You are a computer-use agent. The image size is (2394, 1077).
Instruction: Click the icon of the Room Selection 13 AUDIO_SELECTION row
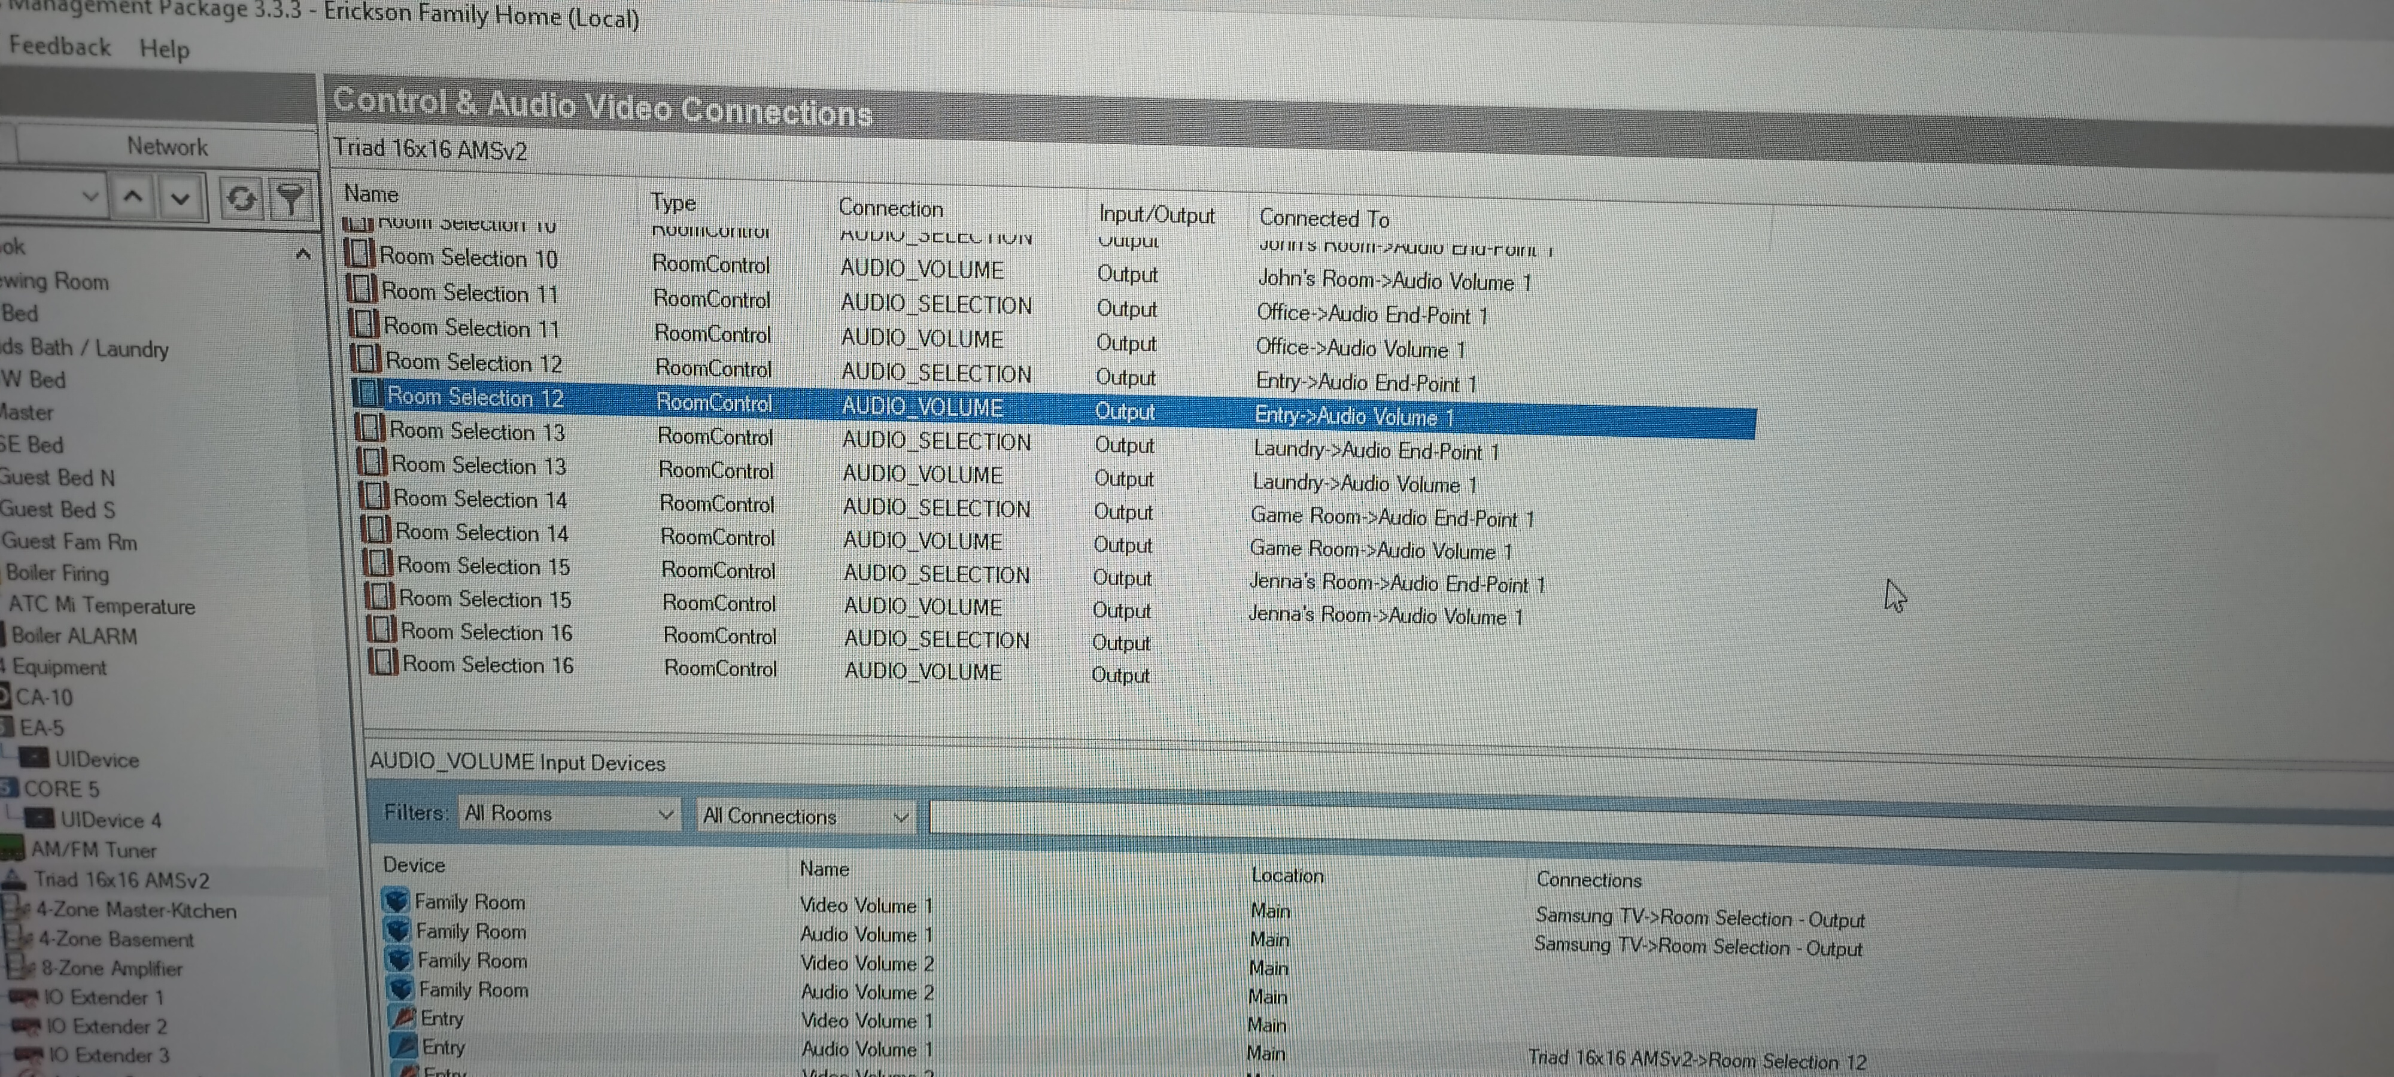[x=369, y=427]
